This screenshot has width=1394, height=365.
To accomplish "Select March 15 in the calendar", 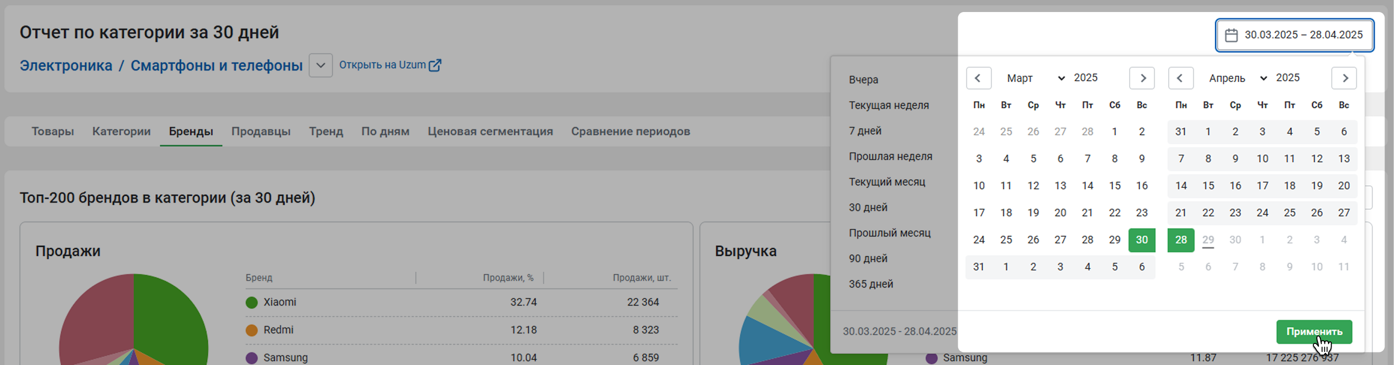I will click(x=1114, y=185).
